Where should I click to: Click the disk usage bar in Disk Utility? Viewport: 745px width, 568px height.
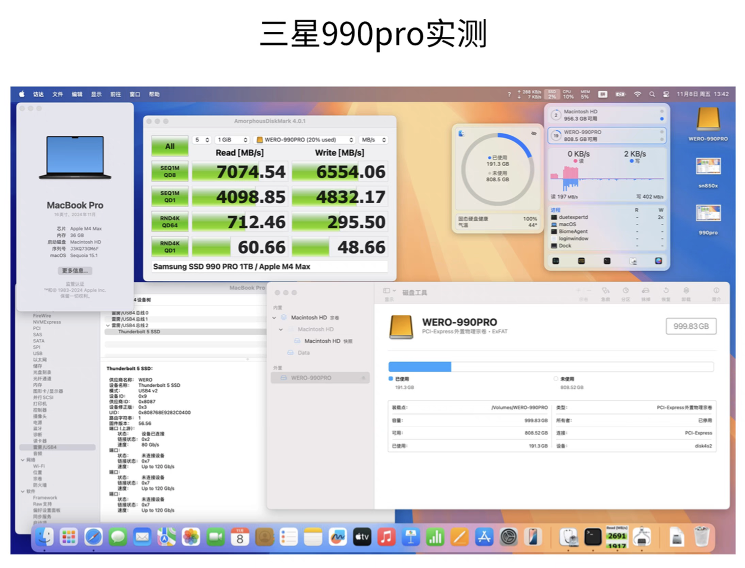pos(551,367)
